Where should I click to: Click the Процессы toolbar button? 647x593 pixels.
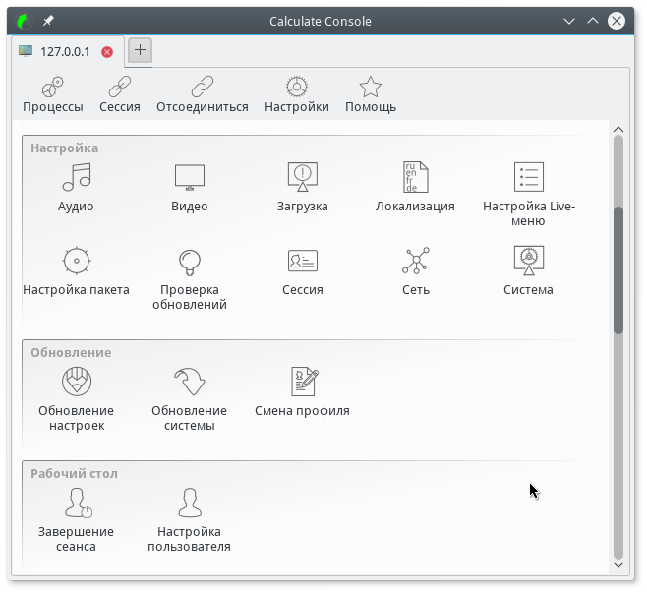[53, 95]
